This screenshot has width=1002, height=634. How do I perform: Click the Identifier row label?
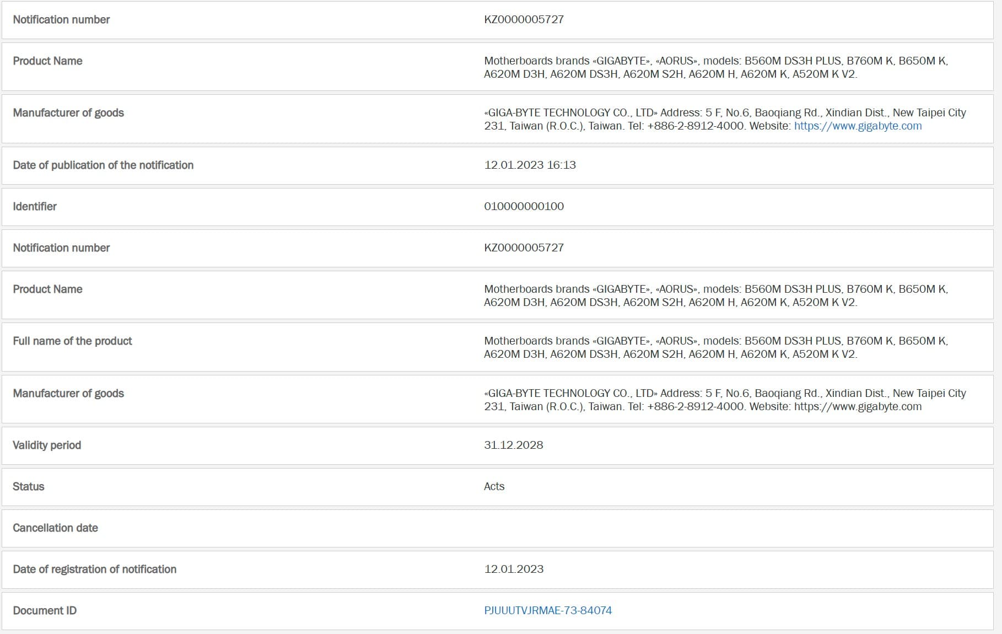(35, 206)
